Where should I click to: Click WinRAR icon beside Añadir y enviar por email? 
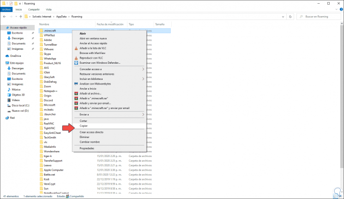coord(76,103)
